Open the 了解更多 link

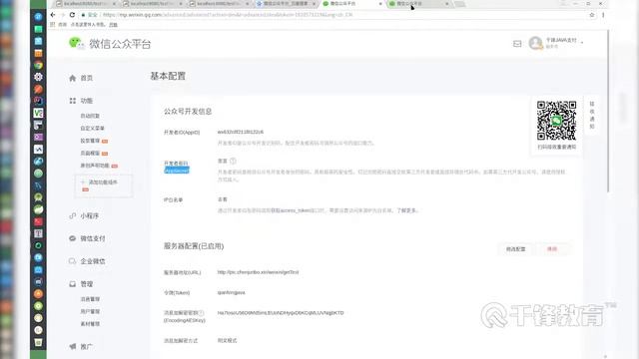[x=407, y=210]
